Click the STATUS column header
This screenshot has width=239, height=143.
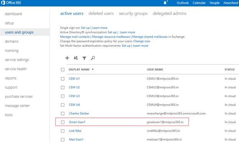(229, 70)
